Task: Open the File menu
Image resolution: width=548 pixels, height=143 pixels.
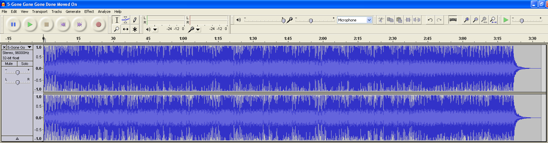Action: (x=4, y=12)
